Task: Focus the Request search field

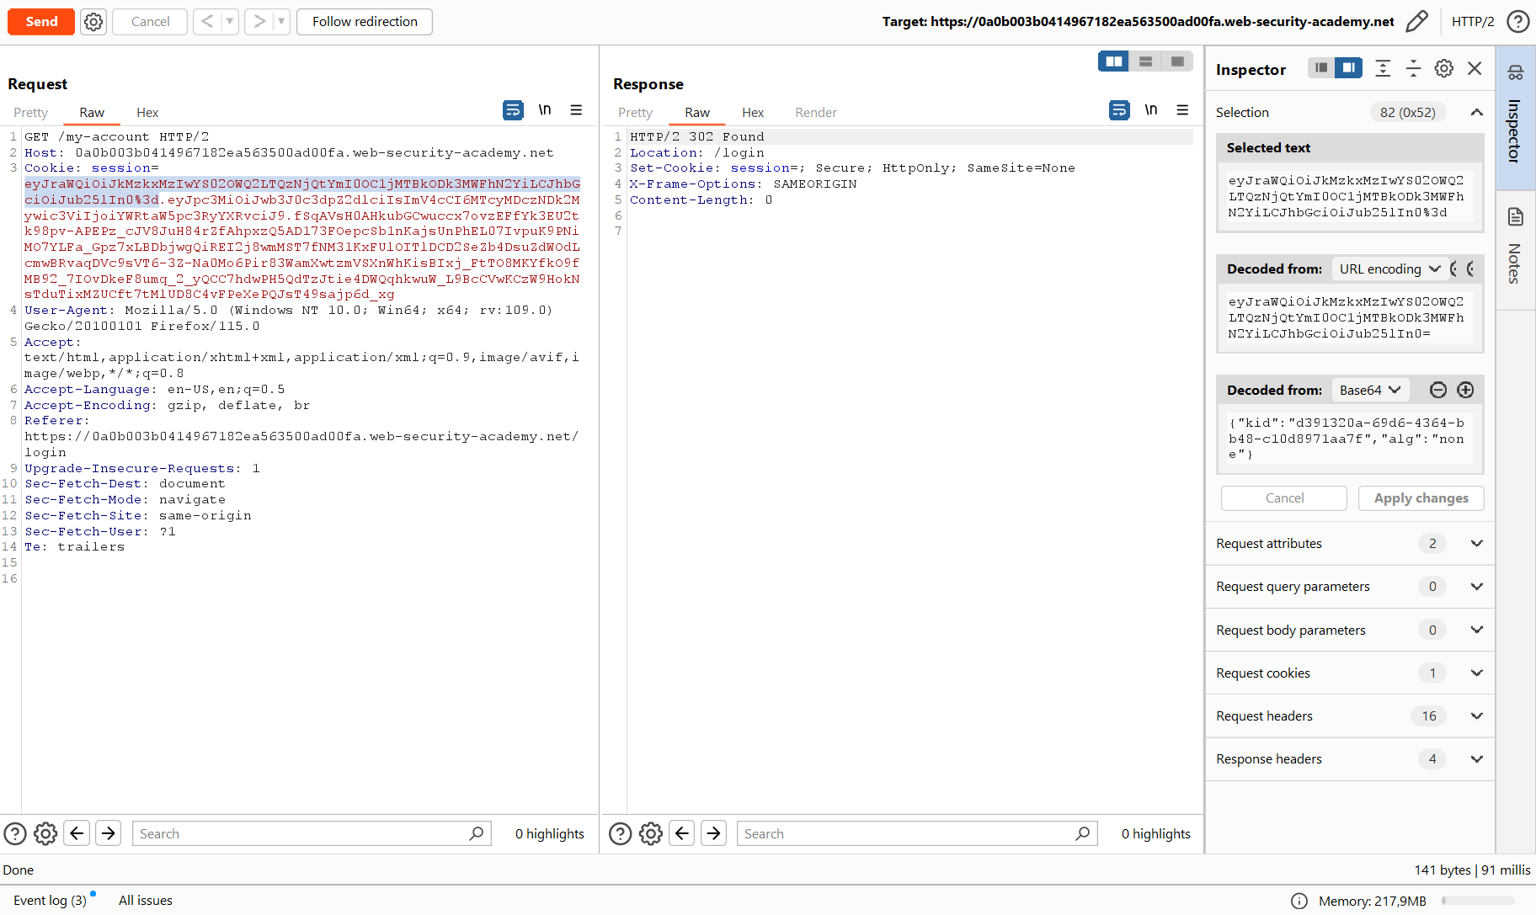Action: 312,833
